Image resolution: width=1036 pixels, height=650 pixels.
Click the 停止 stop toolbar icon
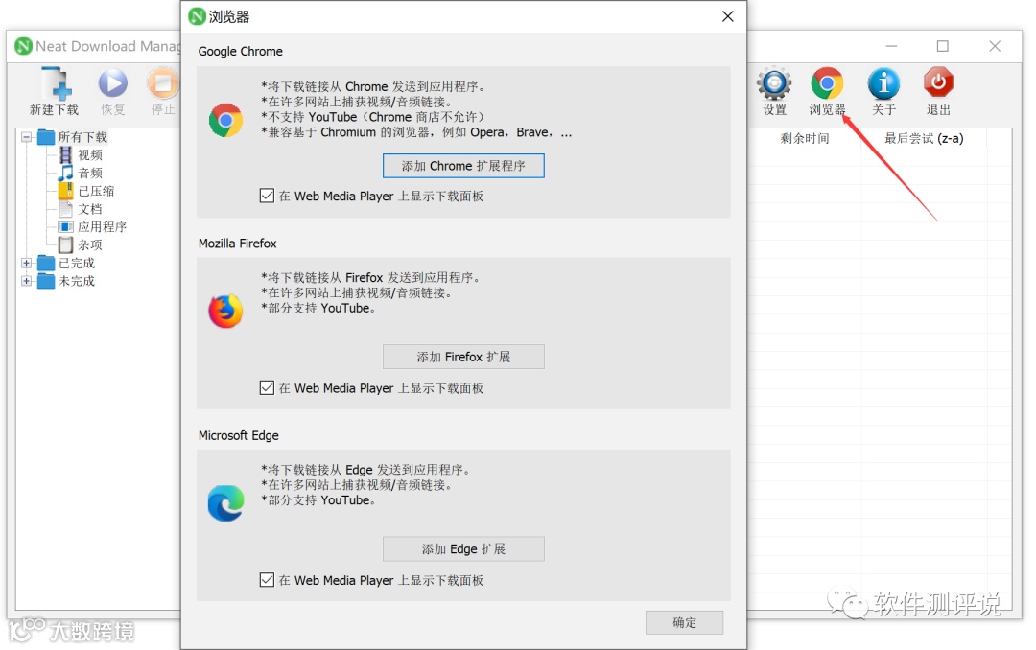click(162, 83)
